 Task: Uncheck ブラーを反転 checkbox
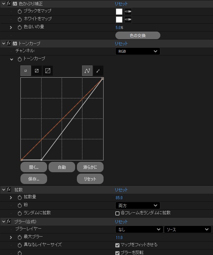pyautogui.click(x=117, y=253)
